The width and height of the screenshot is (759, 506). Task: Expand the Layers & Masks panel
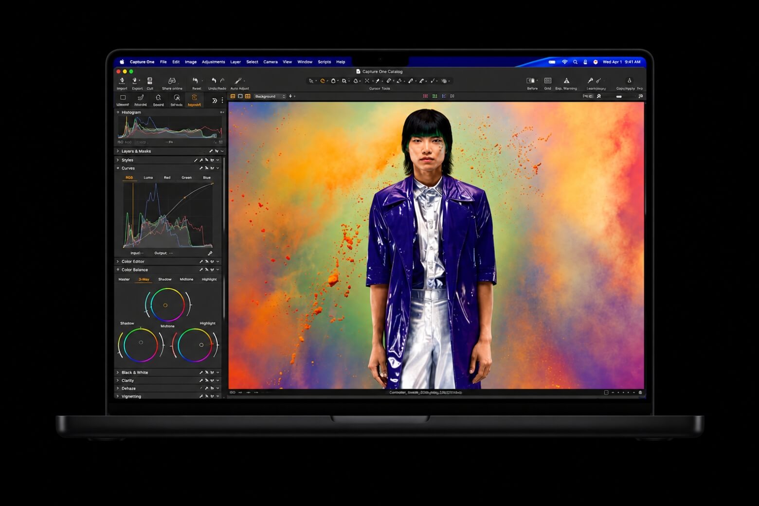coord(118,151)
